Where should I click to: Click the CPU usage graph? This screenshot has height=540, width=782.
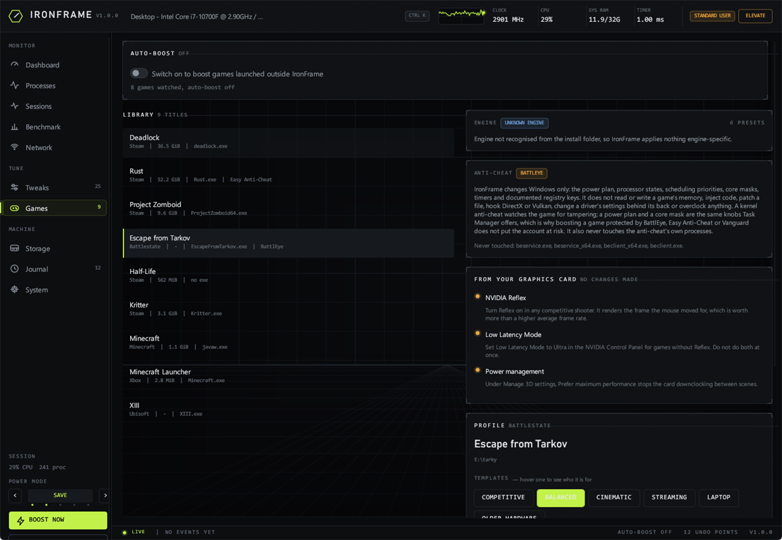coord(461,16)
